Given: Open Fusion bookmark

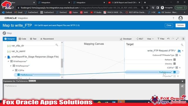Looking at the screenshot, I should coord(73,12).
